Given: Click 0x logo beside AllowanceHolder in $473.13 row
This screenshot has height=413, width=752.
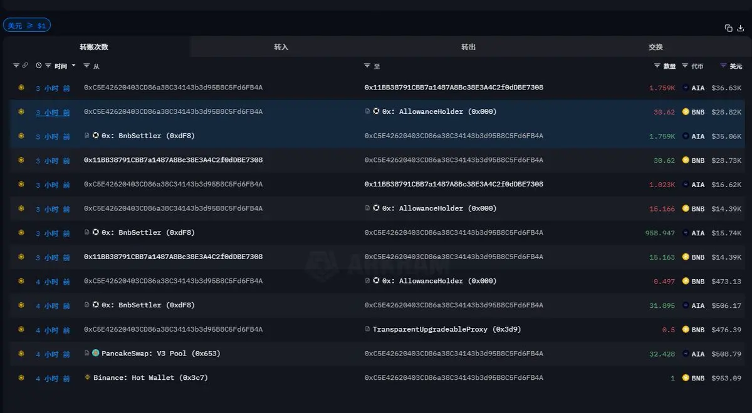Looking at the screenshot, I should tap(376, 281).
